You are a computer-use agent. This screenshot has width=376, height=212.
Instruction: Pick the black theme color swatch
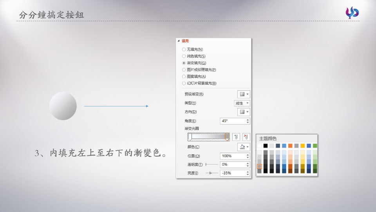click(x=266, y=146)
